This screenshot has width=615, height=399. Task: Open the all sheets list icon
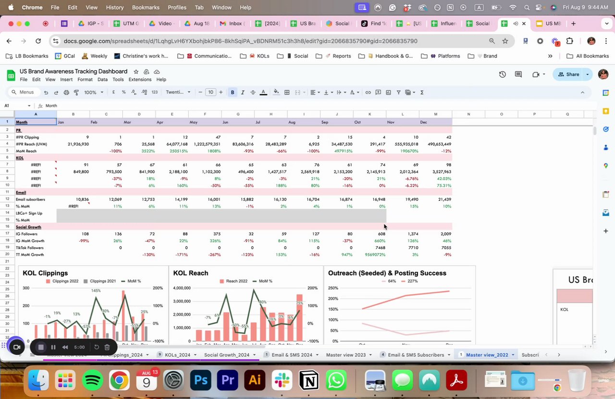(32, 355)
